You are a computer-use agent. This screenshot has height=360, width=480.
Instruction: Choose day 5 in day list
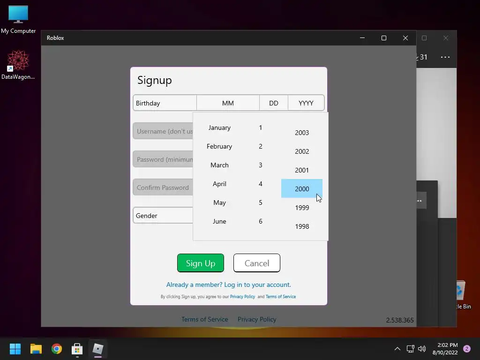261,202
